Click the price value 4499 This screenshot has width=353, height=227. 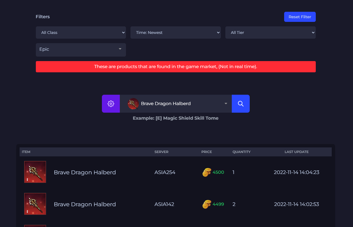point(218,204)
